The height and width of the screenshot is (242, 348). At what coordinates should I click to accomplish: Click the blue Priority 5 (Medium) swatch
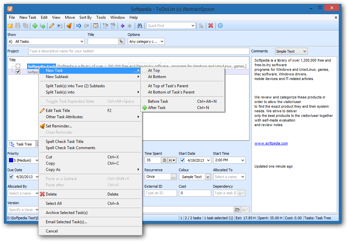(x=11, y=160)
